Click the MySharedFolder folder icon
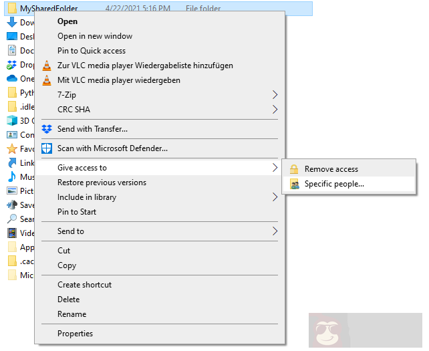The image size is (429, 351). coord(12,9)
